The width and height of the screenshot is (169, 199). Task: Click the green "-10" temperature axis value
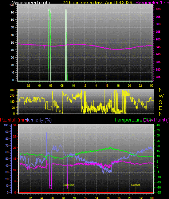[x=158, y=177]
